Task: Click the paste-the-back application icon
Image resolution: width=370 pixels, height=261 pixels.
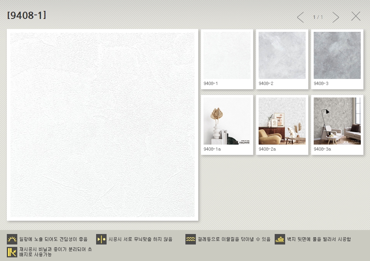Action: [280, 239]
